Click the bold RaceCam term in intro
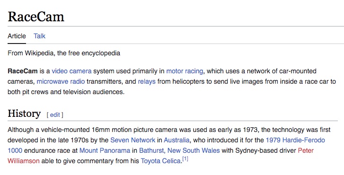This screenshot has width=344, height=175. [x=23, y=71]
